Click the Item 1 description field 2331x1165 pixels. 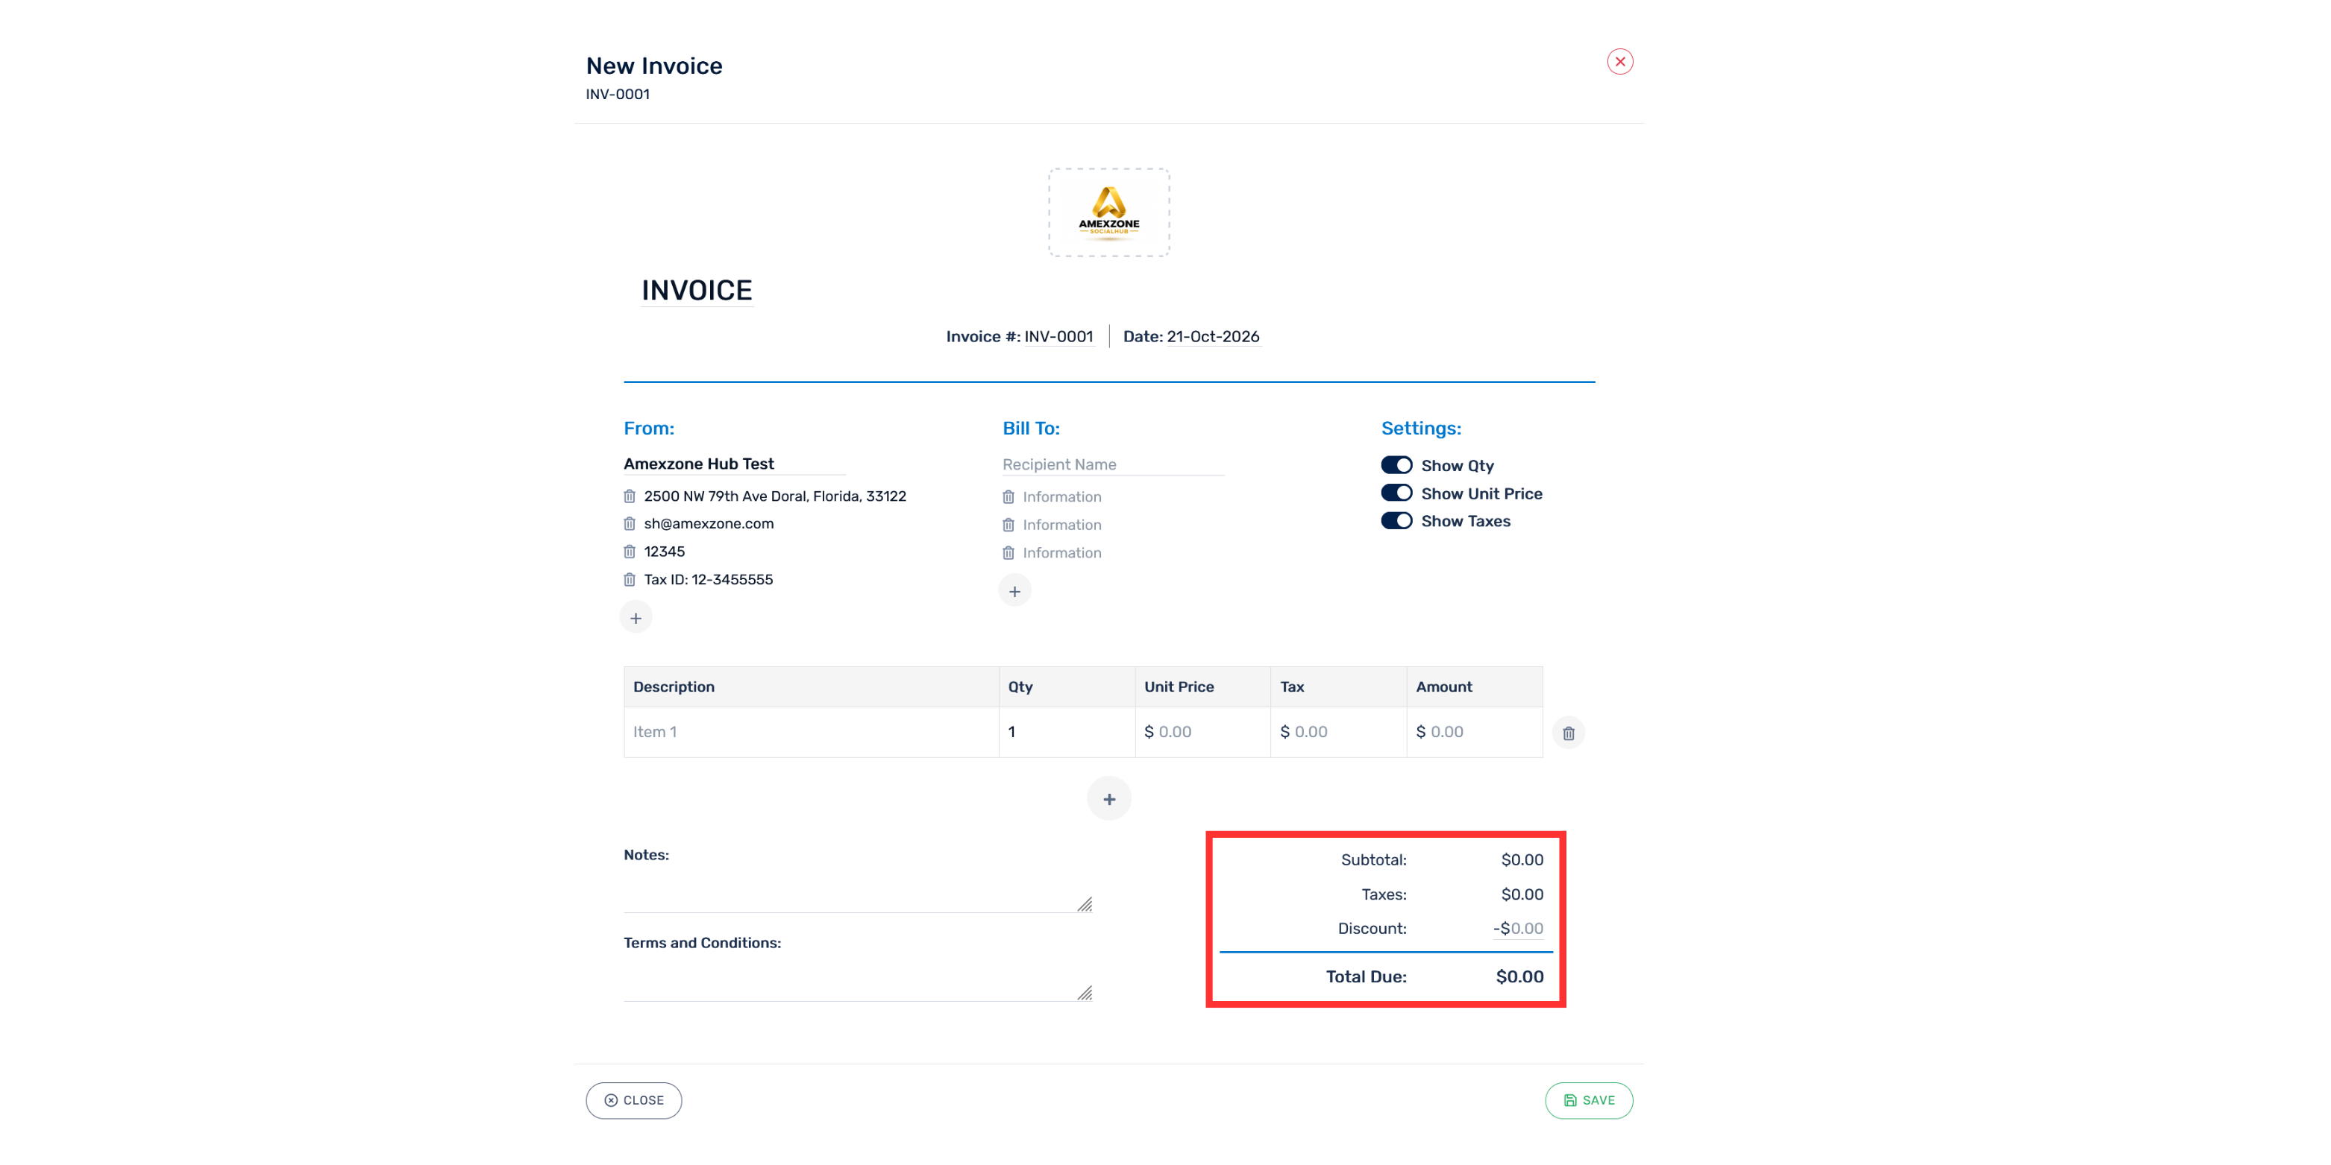(812, 732)
